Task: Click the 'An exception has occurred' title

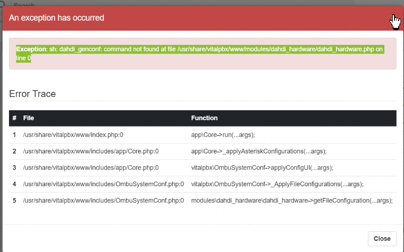Action: (56, 18)
